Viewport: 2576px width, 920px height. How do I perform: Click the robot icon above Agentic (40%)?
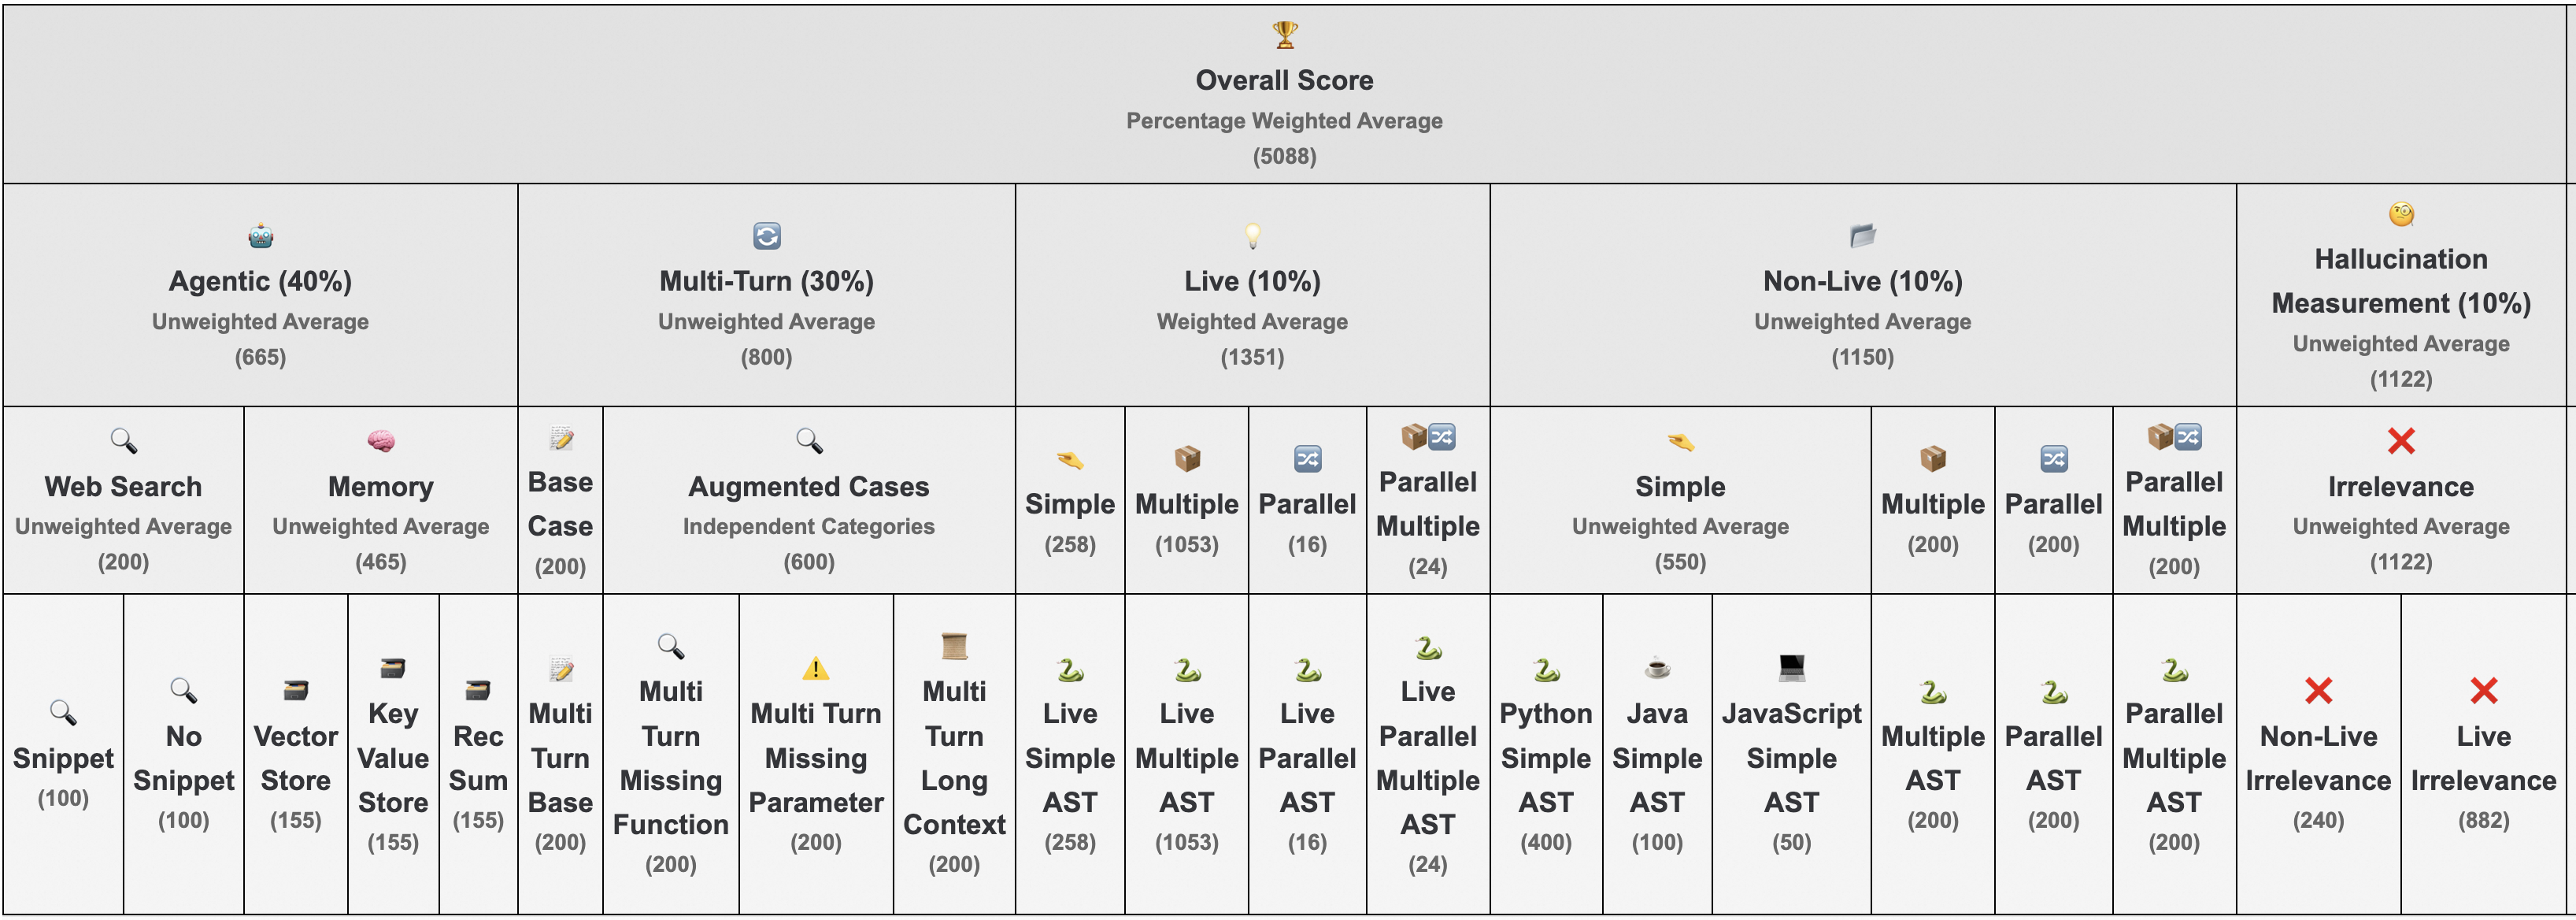click(260, 236)
